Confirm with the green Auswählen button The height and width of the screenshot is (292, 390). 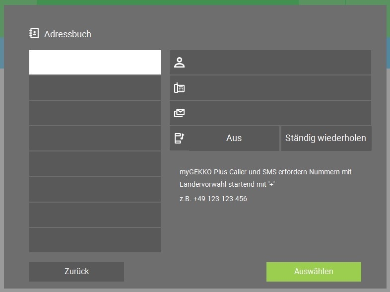tap(314, 272)
